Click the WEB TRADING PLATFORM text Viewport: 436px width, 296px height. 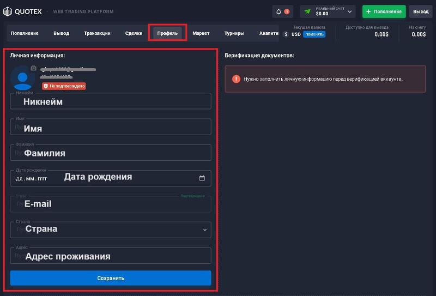[x=83, y=11]
